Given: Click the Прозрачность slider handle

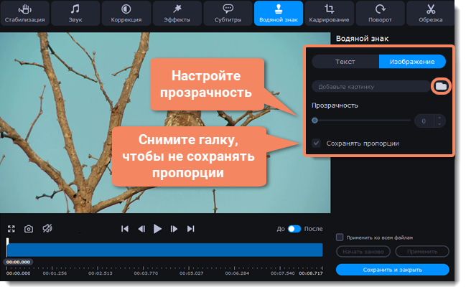Looking at the screenshot, I should tap(315, 121).
